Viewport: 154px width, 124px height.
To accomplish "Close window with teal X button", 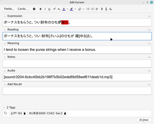I will tap(151, 2).
